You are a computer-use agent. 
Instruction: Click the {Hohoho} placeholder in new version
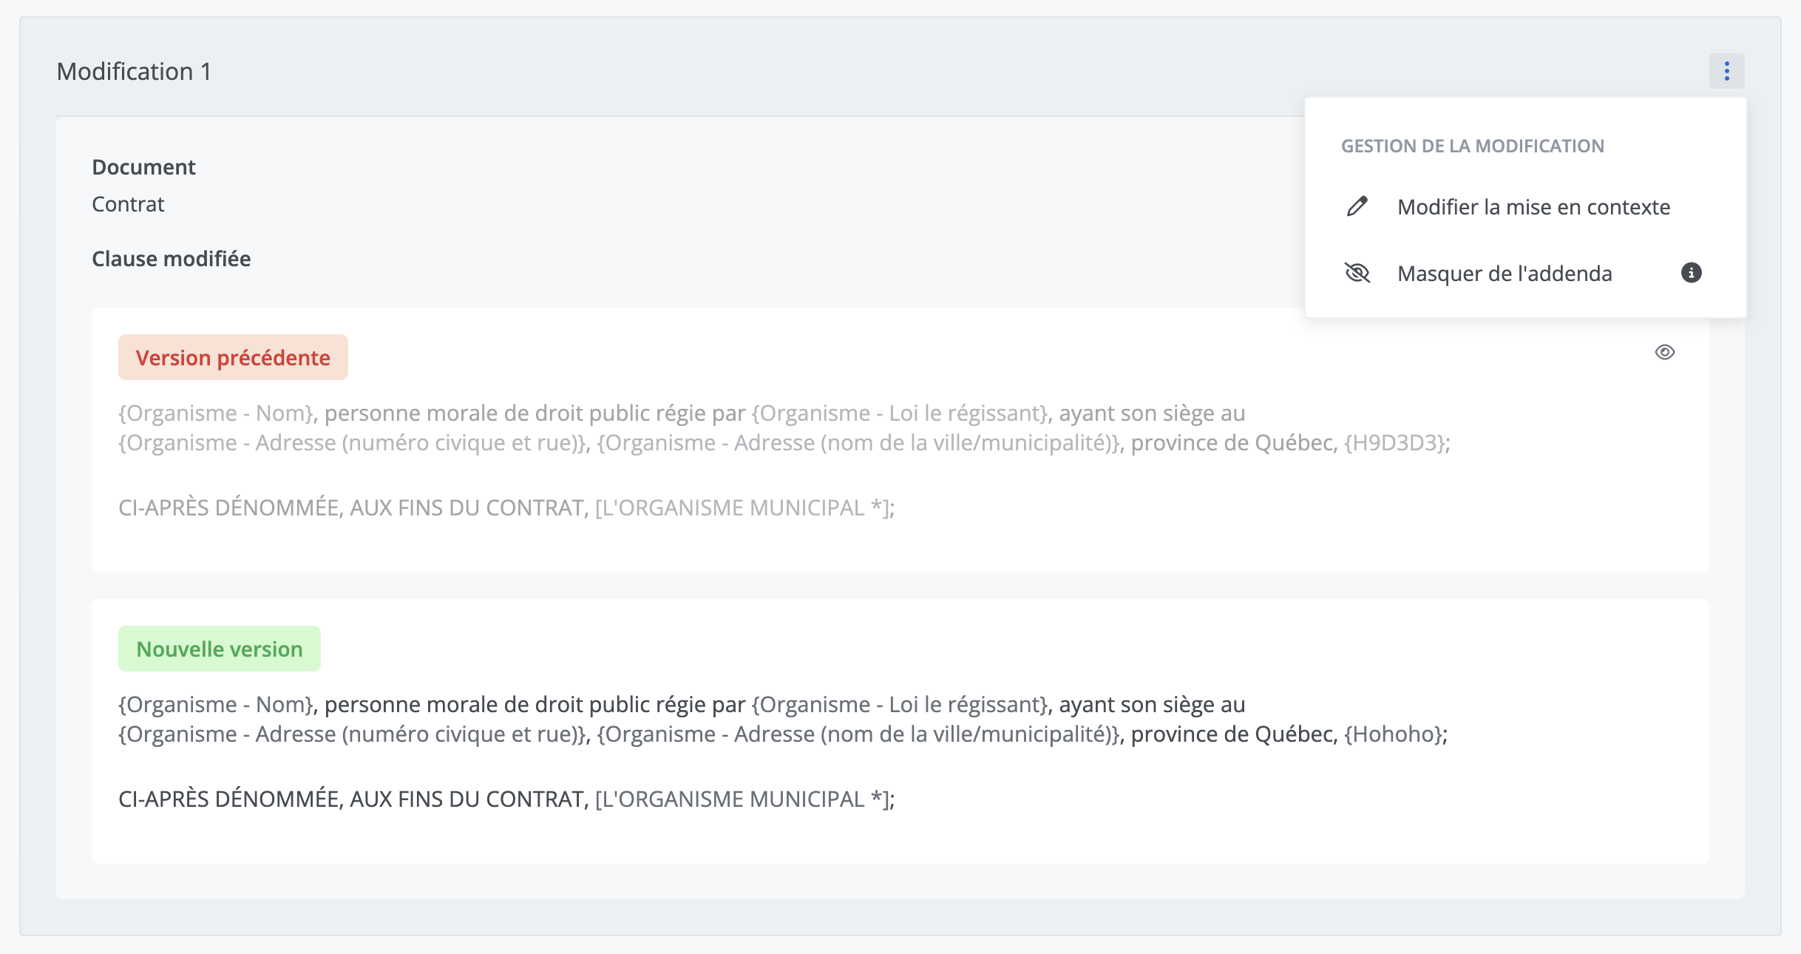pos(1392,734)
